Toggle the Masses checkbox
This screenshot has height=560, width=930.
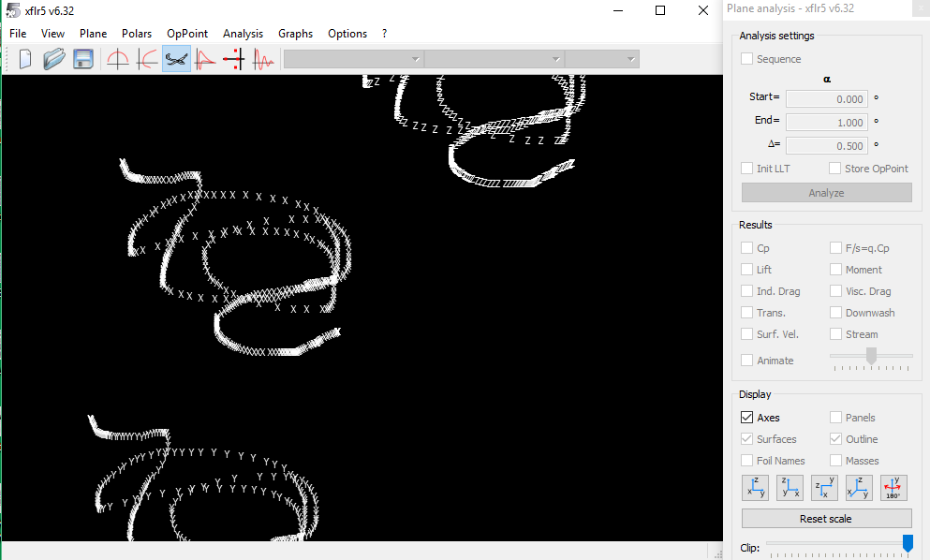click(x=835, y=461)
